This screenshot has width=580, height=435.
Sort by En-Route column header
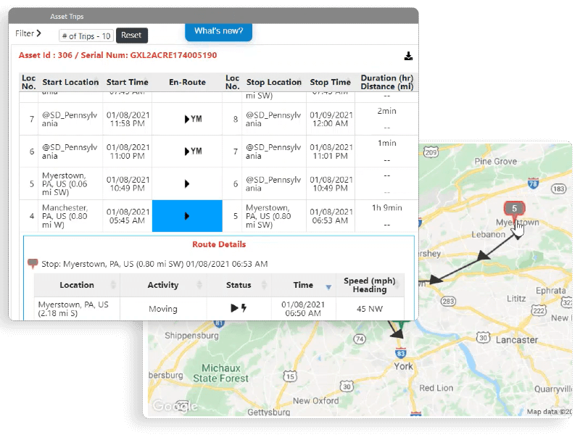(x=187, y=82)
